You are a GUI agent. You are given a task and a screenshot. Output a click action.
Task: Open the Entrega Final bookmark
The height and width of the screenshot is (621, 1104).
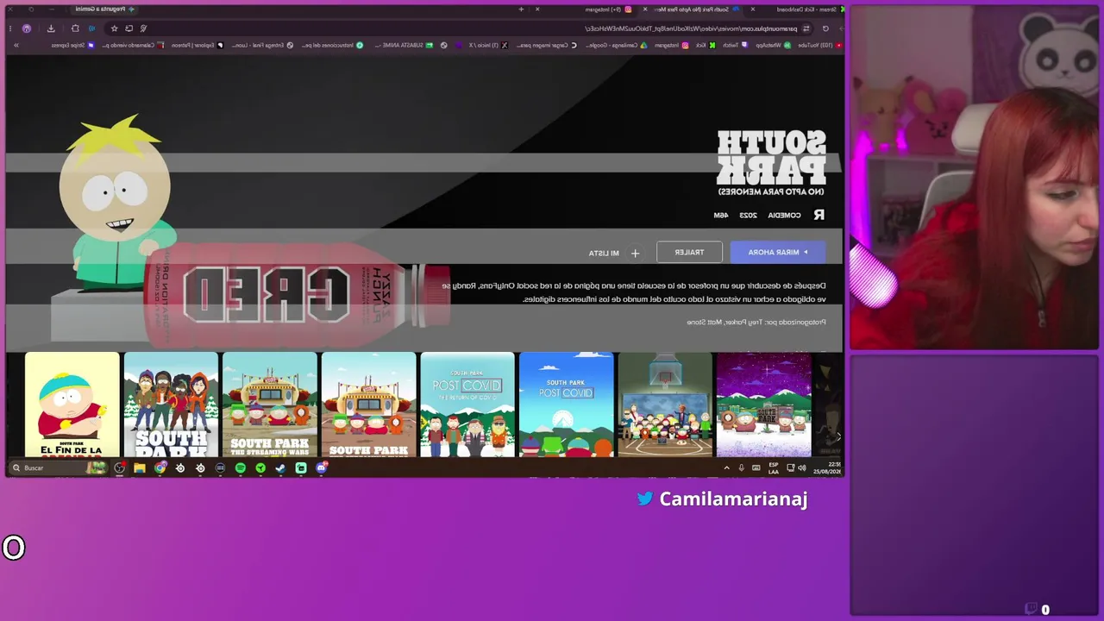262,45
